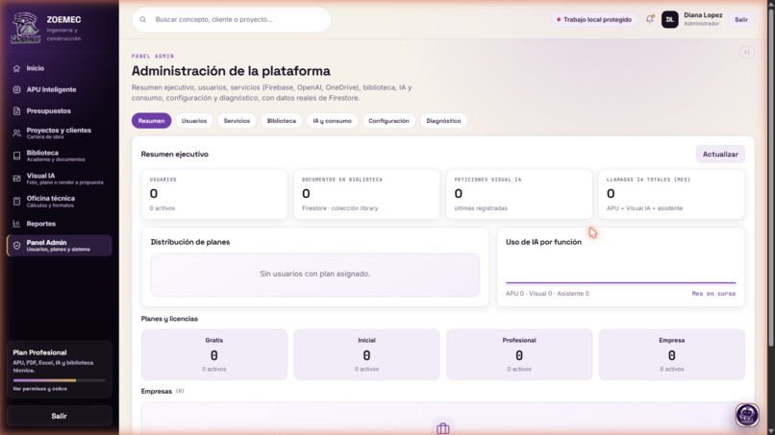Click the Planes y licencias heading

pos(169,319)
